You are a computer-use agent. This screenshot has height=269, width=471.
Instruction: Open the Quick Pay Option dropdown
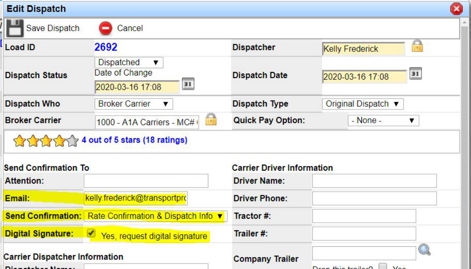[383, 120]
